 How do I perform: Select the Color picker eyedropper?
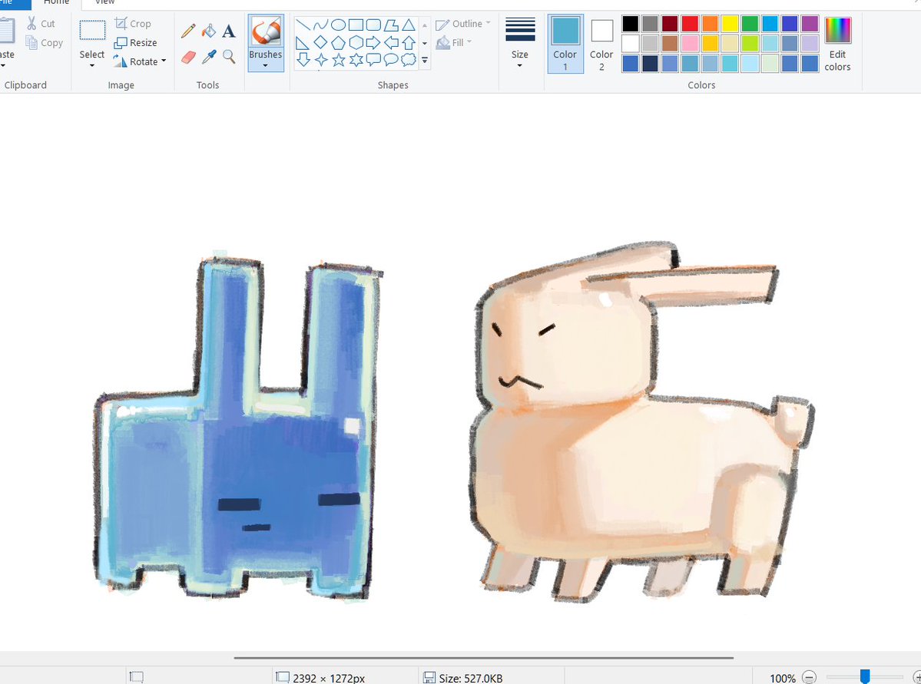pyautogui.click(x=208, y=57)
